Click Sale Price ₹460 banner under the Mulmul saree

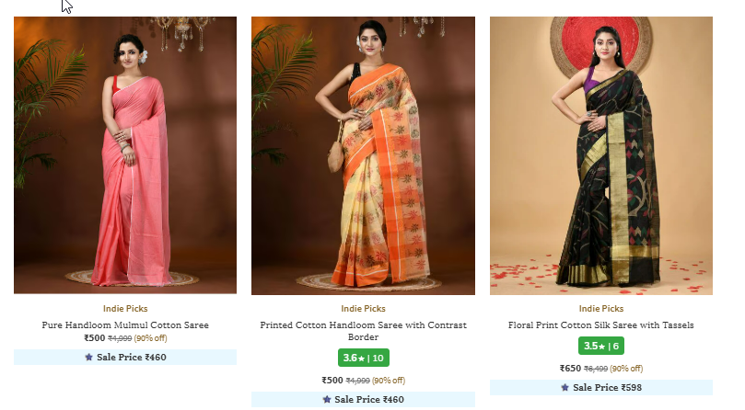click(125, 357)
